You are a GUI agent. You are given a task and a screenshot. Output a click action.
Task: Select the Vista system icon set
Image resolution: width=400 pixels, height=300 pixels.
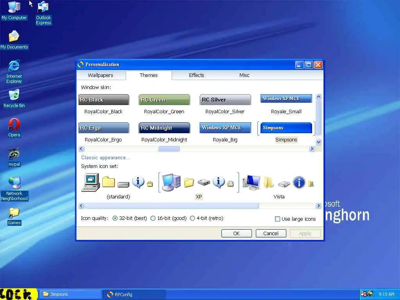pos(279,186)
